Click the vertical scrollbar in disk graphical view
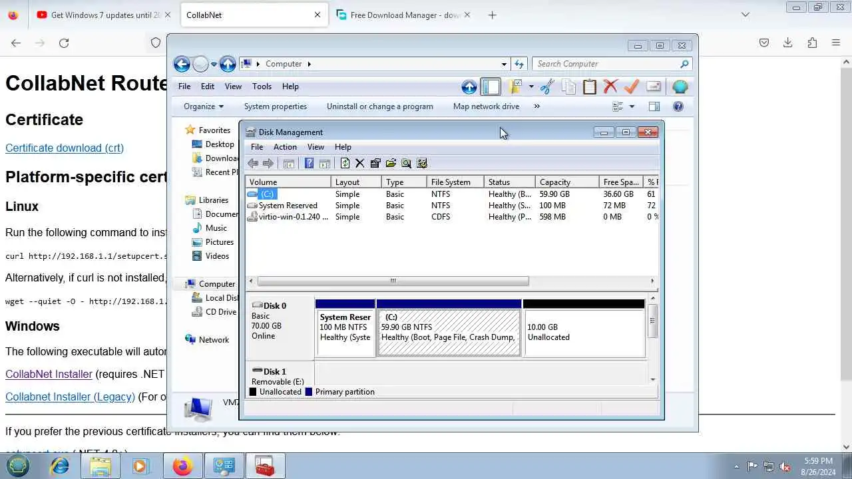The height and width of the screenshot is (479, 852). (652, 321)
